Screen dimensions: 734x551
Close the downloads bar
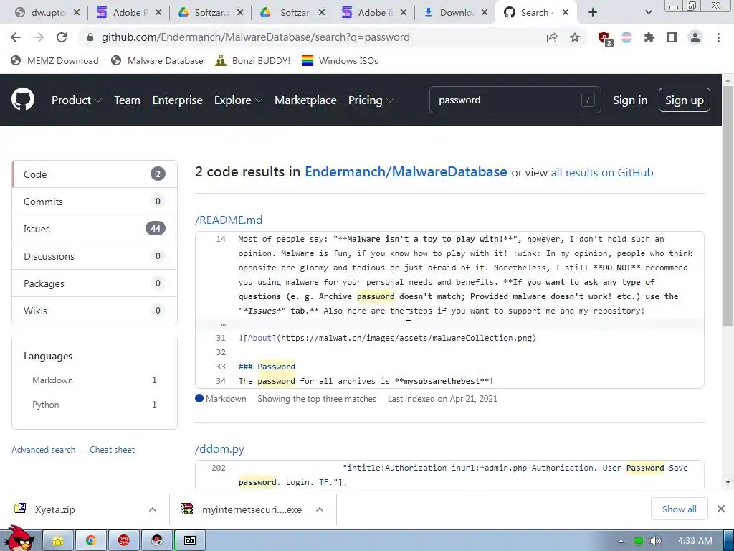(721, 509)
